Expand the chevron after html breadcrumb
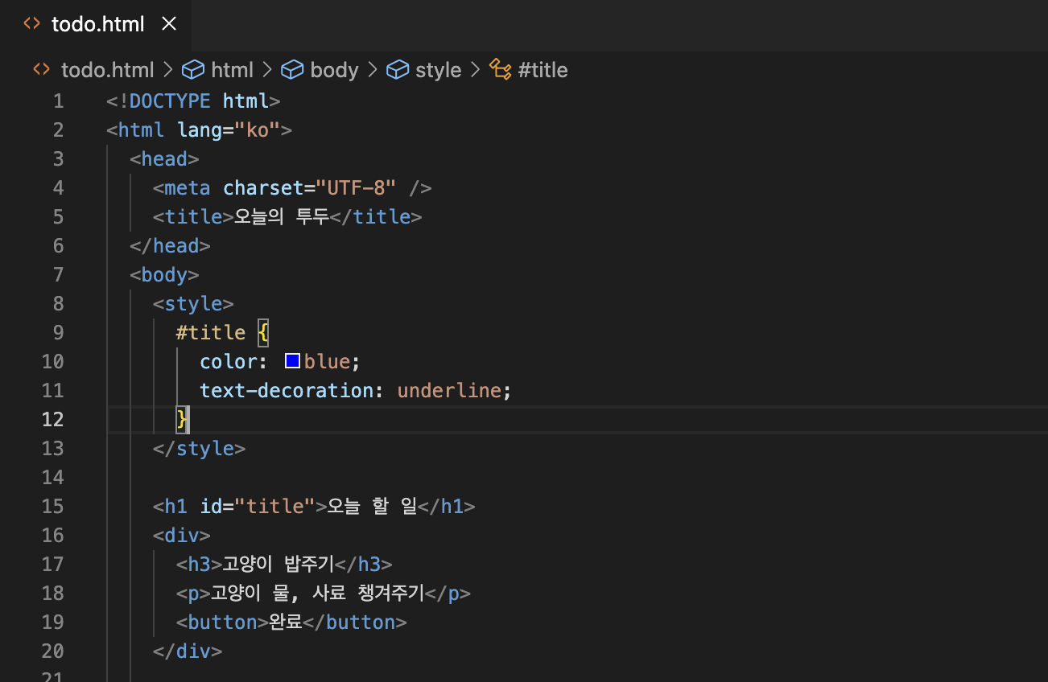Image resolution: width=1048 pixels, height=682 pixels. (x=267, y=70)
